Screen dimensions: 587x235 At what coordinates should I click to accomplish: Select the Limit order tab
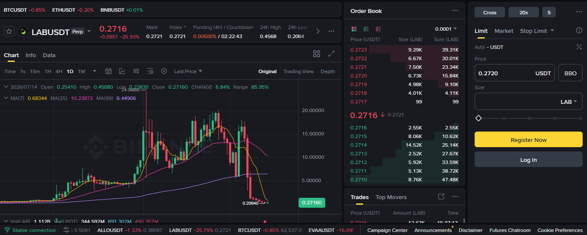point(481,31)
